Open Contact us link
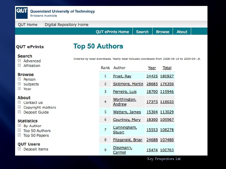 (x=33, y=103)
